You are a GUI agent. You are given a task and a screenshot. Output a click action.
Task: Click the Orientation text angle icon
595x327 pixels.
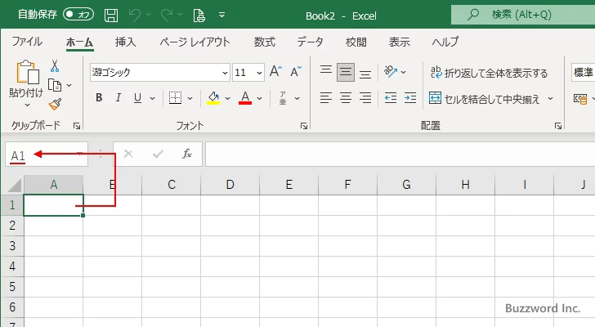click(x=391, y=71)
